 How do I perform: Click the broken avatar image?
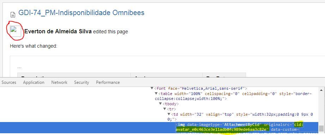16,31
